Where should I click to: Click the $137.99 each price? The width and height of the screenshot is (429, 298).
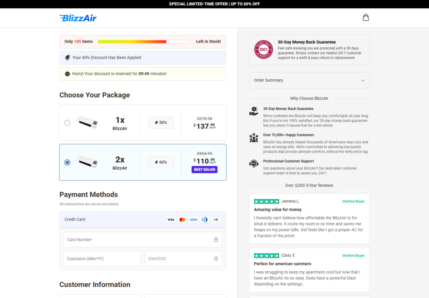[204, 126]
